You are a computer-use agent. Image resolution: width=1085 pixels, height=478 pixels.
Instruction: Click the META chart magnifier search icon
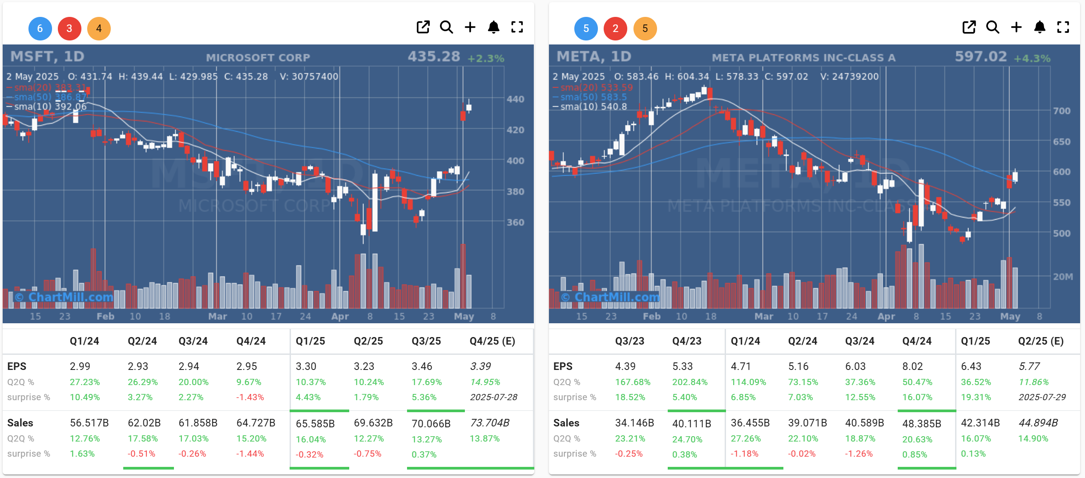(992, 28)
